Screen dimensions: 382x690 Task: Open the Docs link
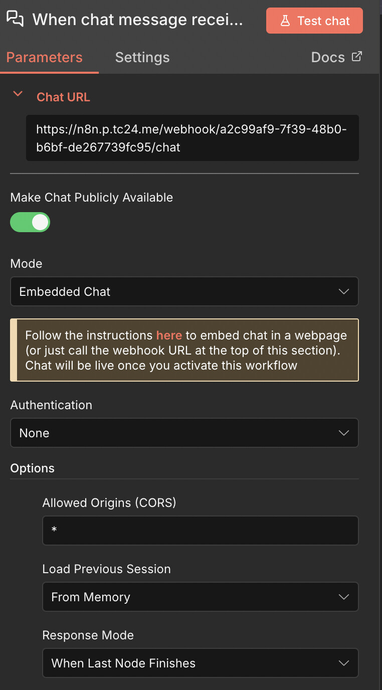(328, 57)
